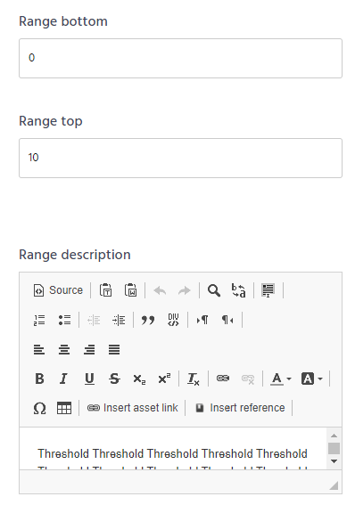Increase indent icon
The height and width of the screenshot is (505, 355).
pyautogui.click(x=119, y=320)
